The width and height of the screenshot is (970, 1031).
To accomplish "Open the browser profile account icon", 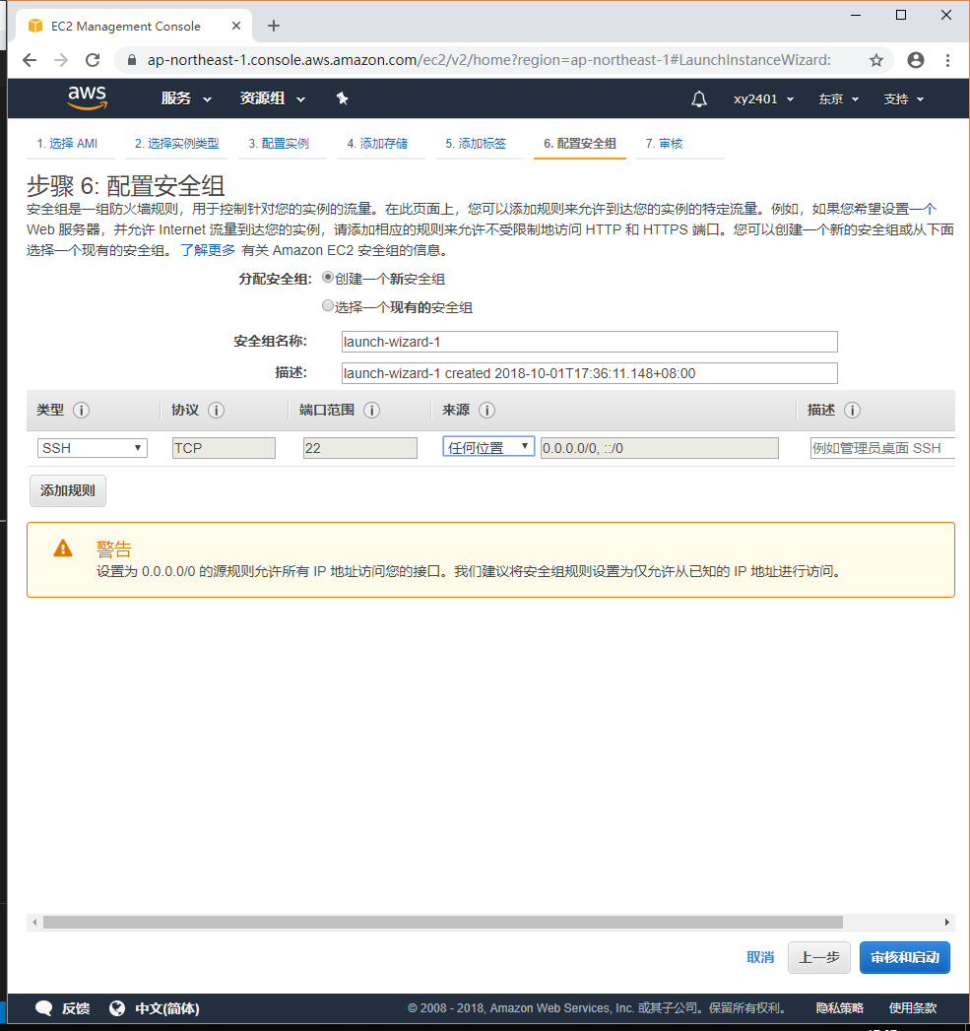I will click(x=916, y=60).
